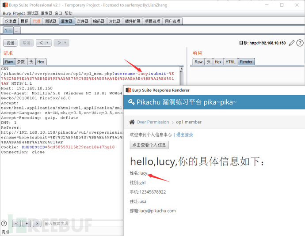Open the 重发器 menu in menu bar
This screenshot has width=305, height=236.
[x=46, y=13]
